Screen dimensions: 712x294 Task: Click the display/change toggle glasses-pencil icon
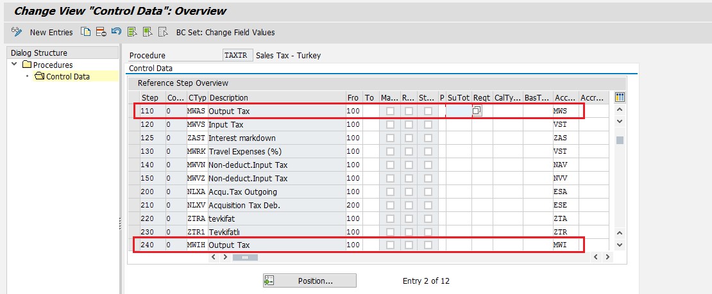17,32
